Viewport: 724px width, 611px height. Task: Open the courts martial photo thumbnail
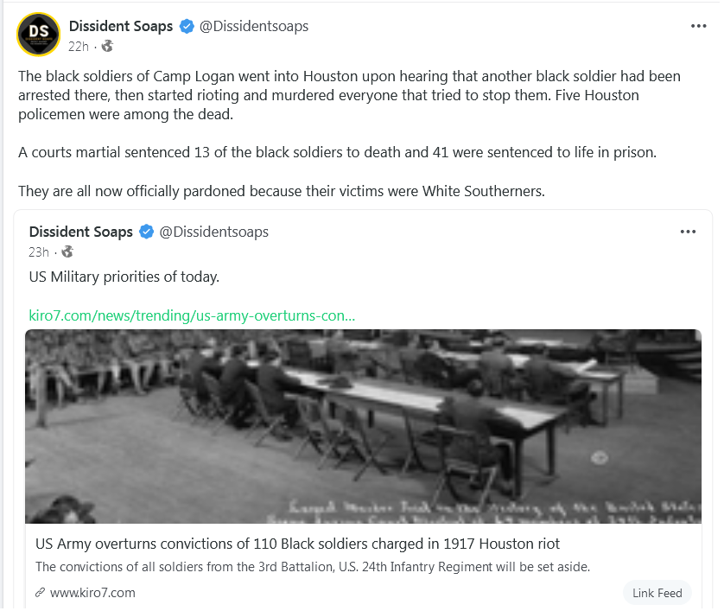(x=363, y=426)
